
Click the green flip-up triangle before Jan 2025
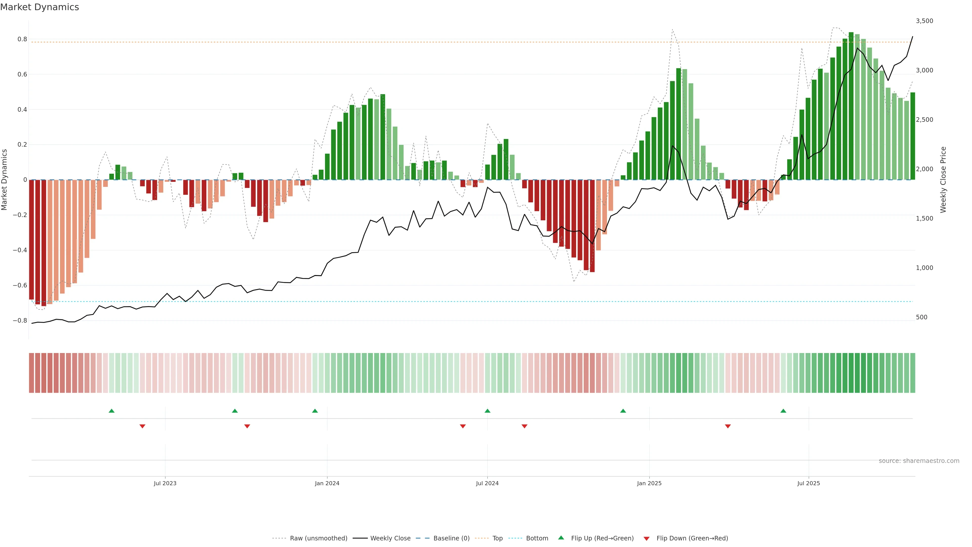623,411
